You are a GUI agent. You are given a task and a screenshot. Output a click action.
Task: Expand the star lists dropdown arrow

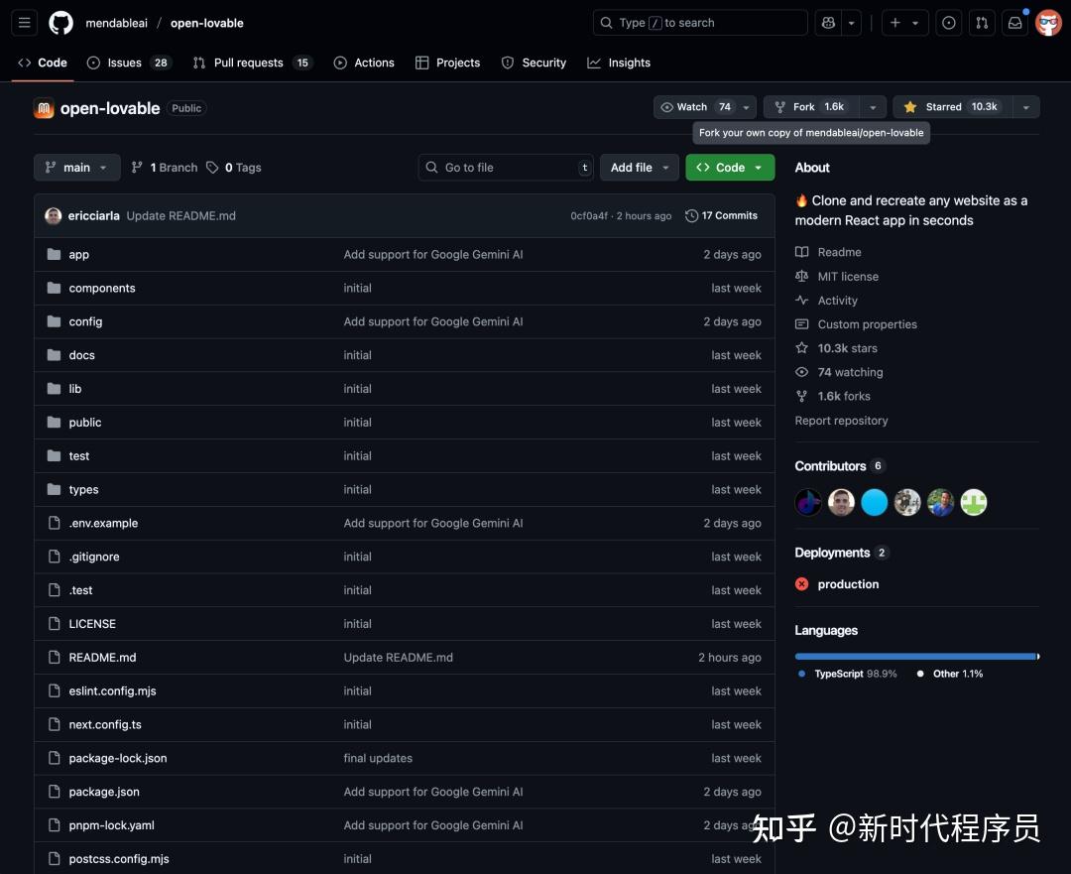[x=1026, y=107]
